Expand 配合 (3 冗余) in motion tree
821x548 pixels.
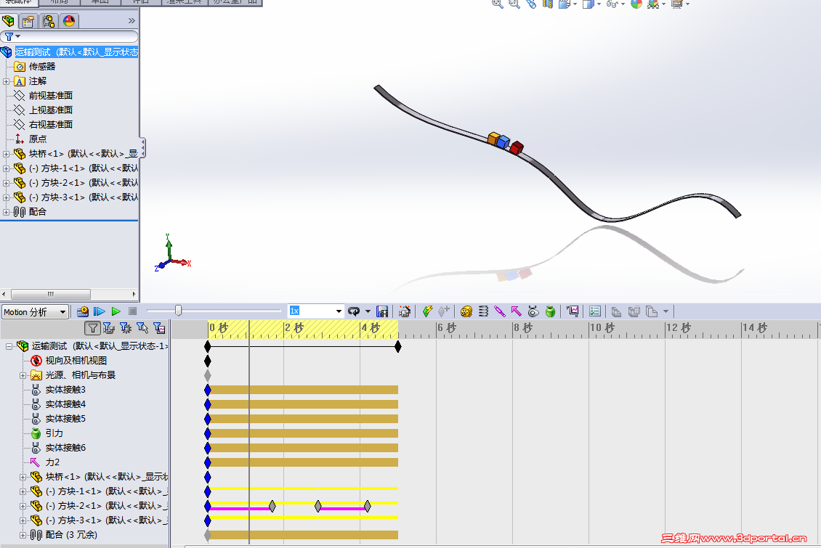(x=23, y=535)
